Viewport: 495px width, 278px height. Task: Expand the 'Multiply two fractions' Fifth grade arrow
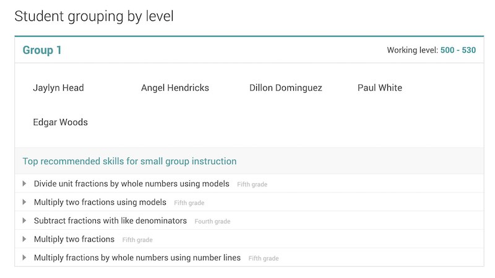(x=24, y=239)
